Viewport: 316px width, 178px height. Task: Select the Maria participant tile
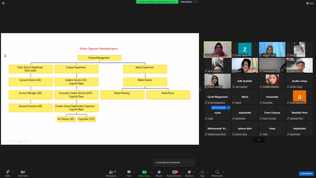[245, 97]
